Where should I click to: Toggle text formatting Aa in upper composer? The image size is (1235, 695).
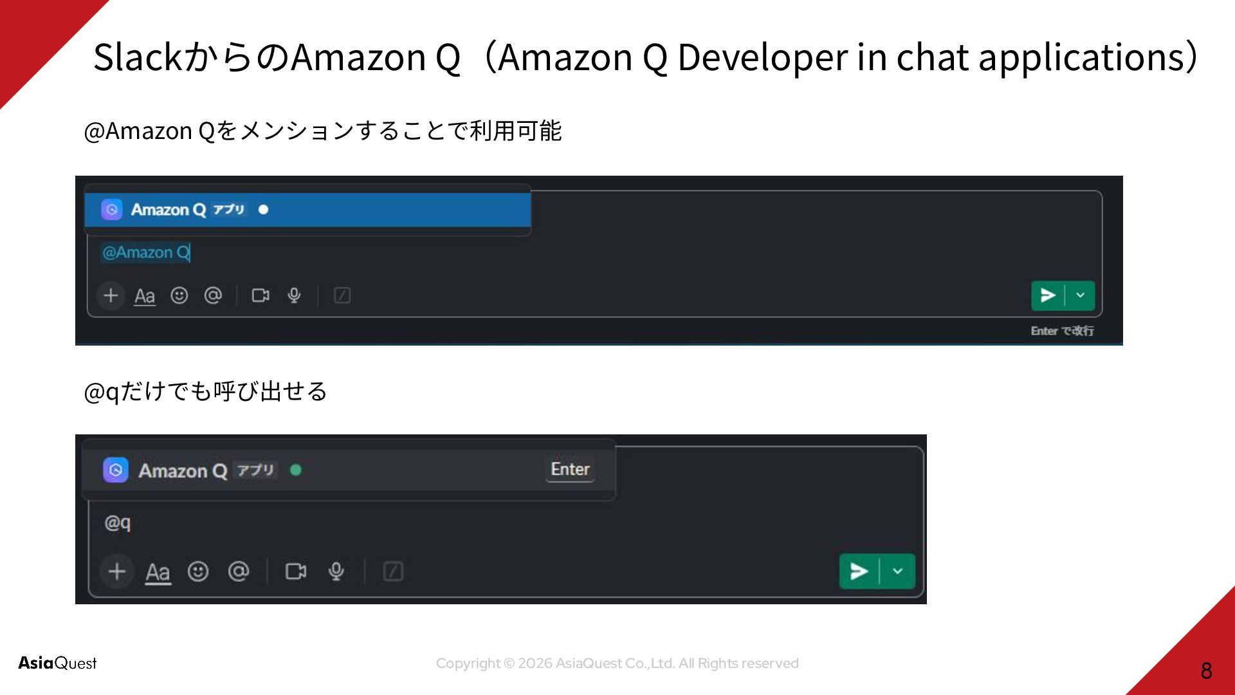145,296
